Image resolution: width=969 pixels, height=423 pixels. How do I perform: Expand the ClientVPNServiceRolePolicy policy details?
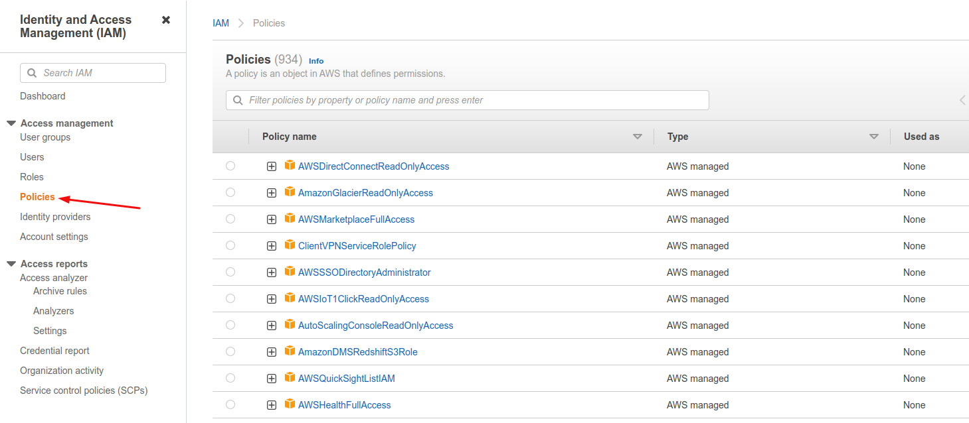(x=272, y=246)
